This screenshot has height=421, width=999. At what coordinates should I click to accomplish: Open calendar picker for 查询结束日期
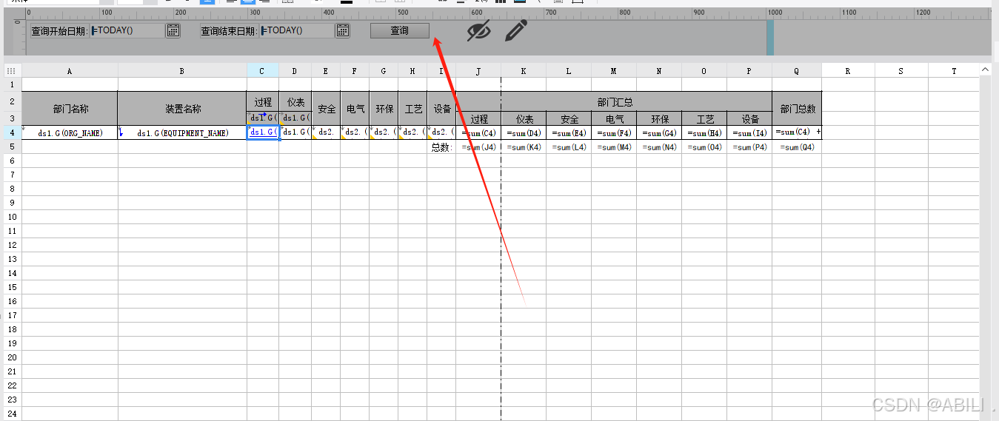pyautogui.click(x=343, y=30)
